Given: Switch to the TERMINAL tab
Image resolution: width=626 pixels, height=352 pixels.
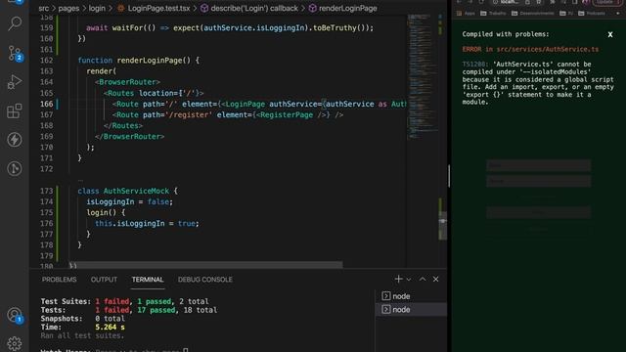Looking at the screenshot, I should [148, 280].
